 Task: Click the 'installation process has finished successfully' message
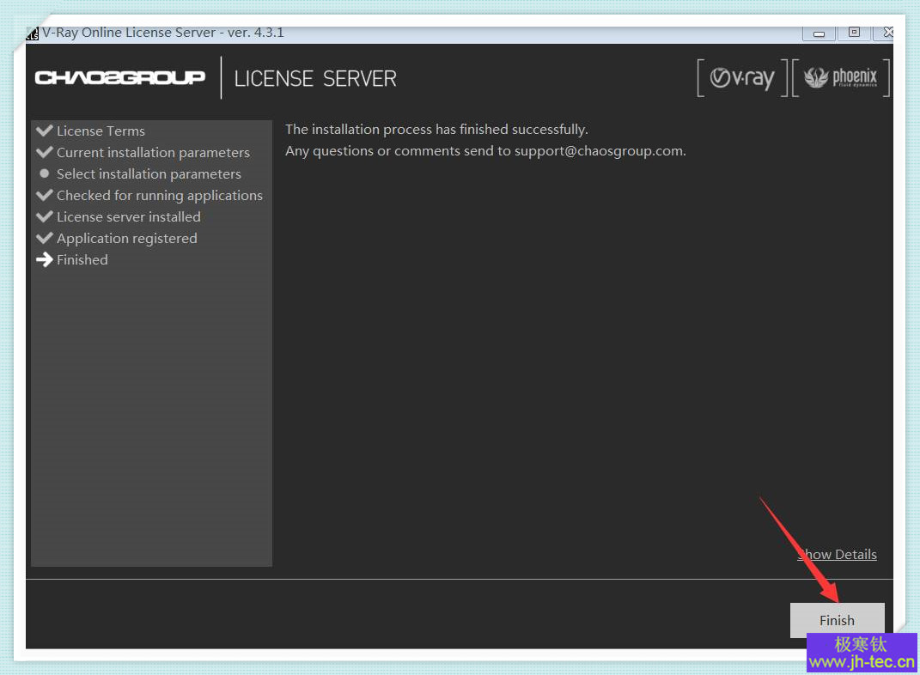436,129
